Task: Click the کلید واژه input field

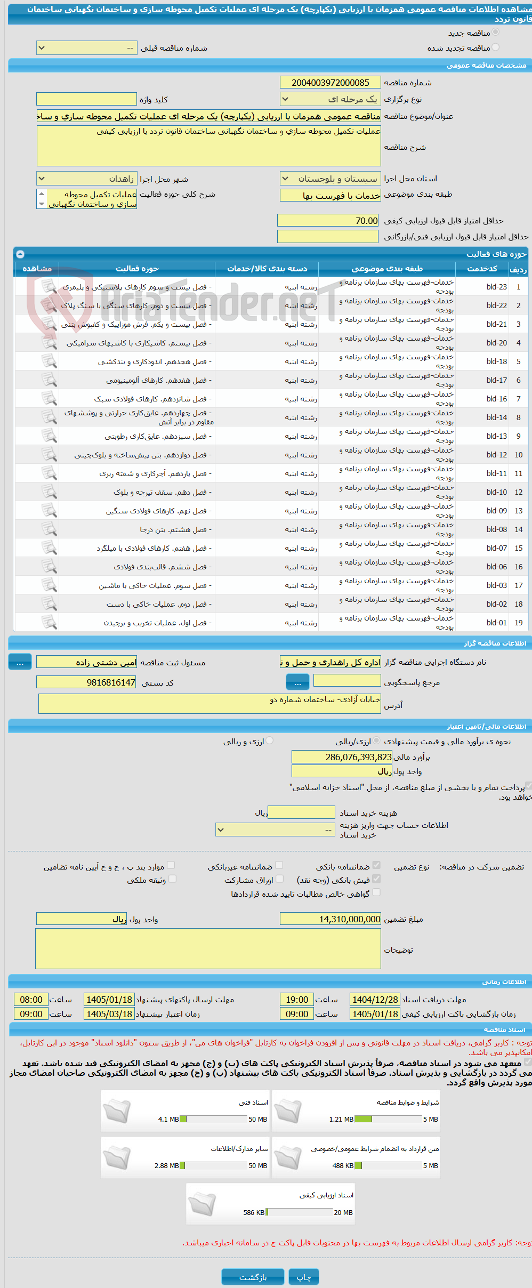Action: [86, 99]
